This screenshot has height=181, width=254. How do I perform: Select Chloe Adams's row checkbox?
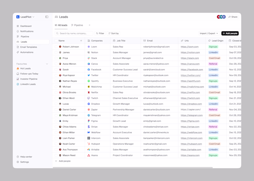pos(56,127)
